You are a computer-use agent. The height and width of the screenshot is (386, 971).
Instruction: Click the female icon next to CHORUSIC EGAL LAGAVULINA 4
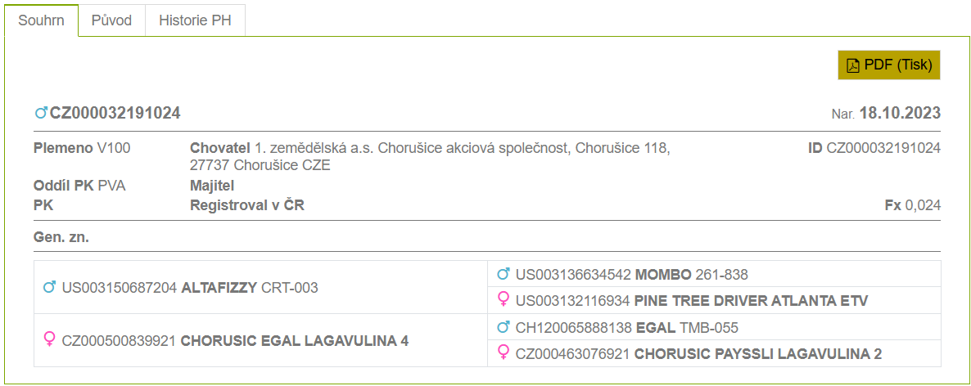[x=50, y=339]
